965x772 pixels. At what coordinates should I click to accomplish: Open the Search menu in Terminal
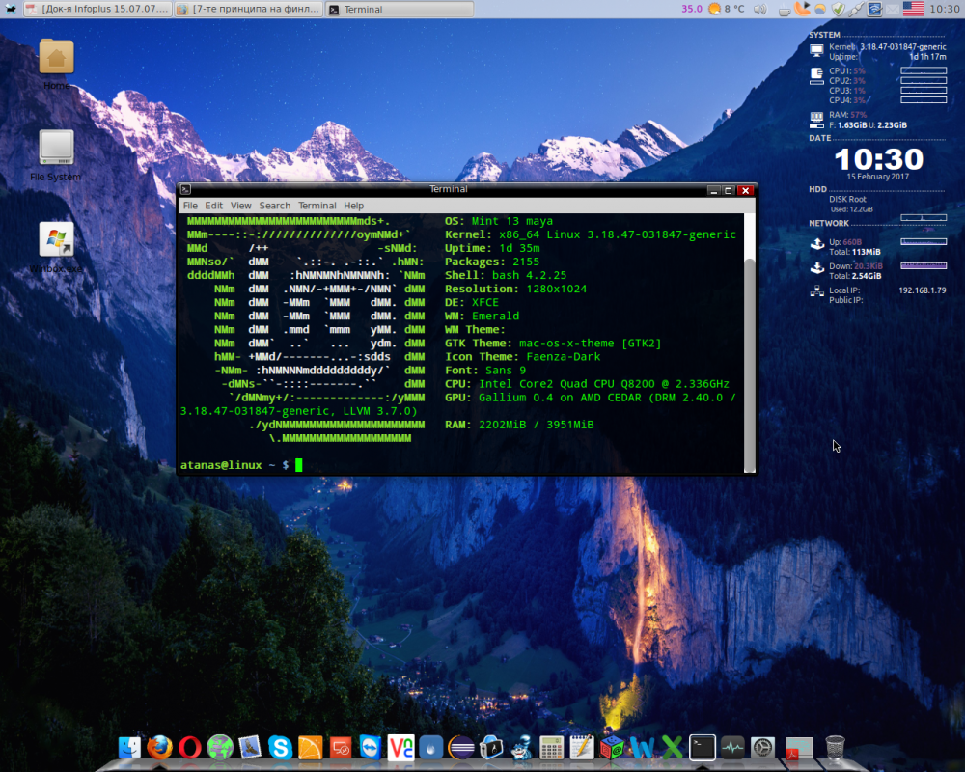click(x=274, y=205)
